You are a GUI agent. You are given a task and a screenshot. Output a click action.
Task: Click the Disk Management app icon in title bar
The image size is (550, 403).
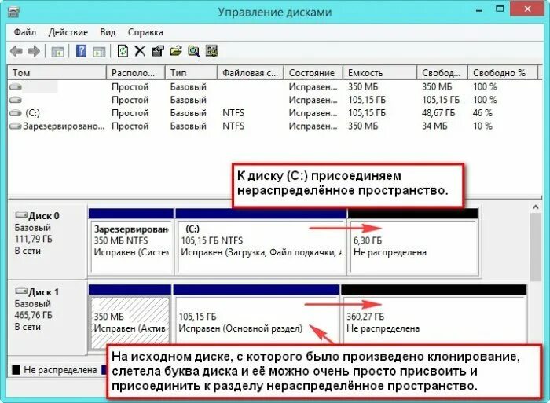click(x=13, y=12)
